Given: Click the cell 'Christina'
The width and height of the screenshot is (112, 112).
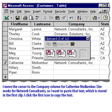Looking at the screenshot, I should [19, 39].
